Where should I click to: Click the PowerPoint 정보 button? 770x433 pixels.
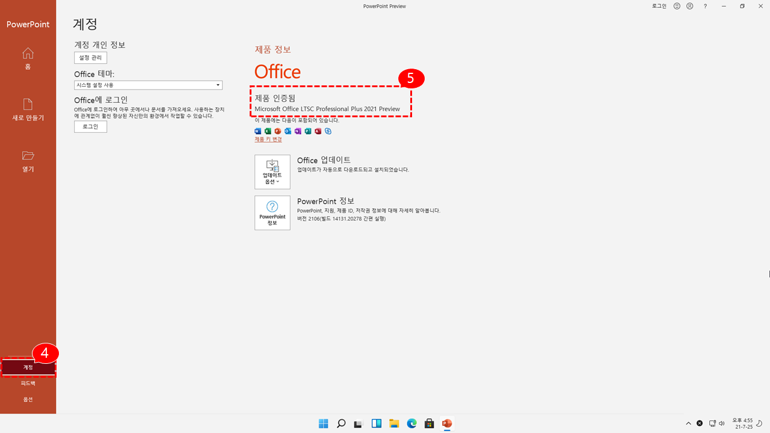coord(273,212)
